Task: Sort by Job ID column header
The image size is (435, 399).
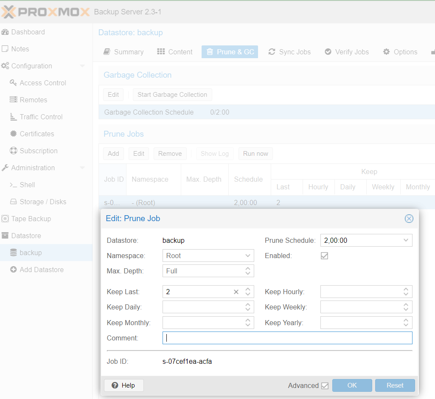Action: tap(112, 179)
